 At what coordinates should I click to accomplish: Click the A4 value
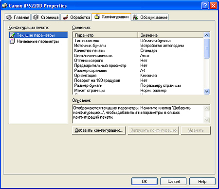(x=143, y=70)
